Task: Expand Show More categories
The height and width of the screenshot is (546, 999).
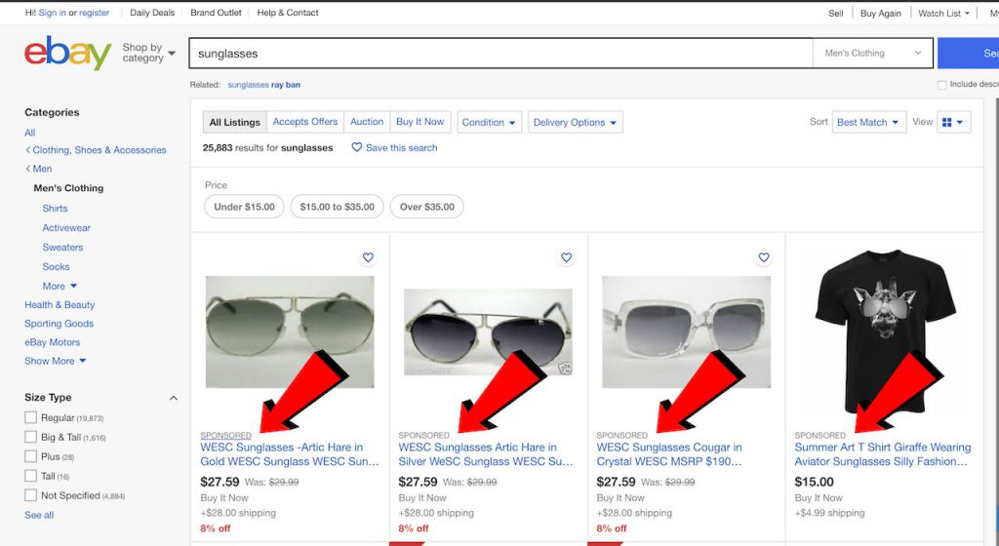Action: click(55, 361)
